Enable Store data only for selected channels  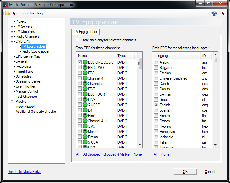(x=77, y=40)
